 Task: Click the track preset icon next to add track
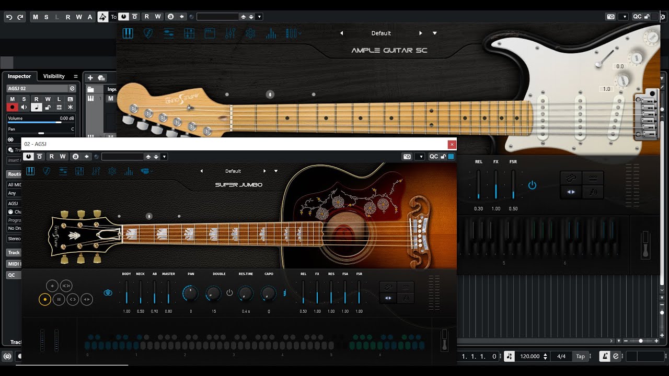pos(101,78)
